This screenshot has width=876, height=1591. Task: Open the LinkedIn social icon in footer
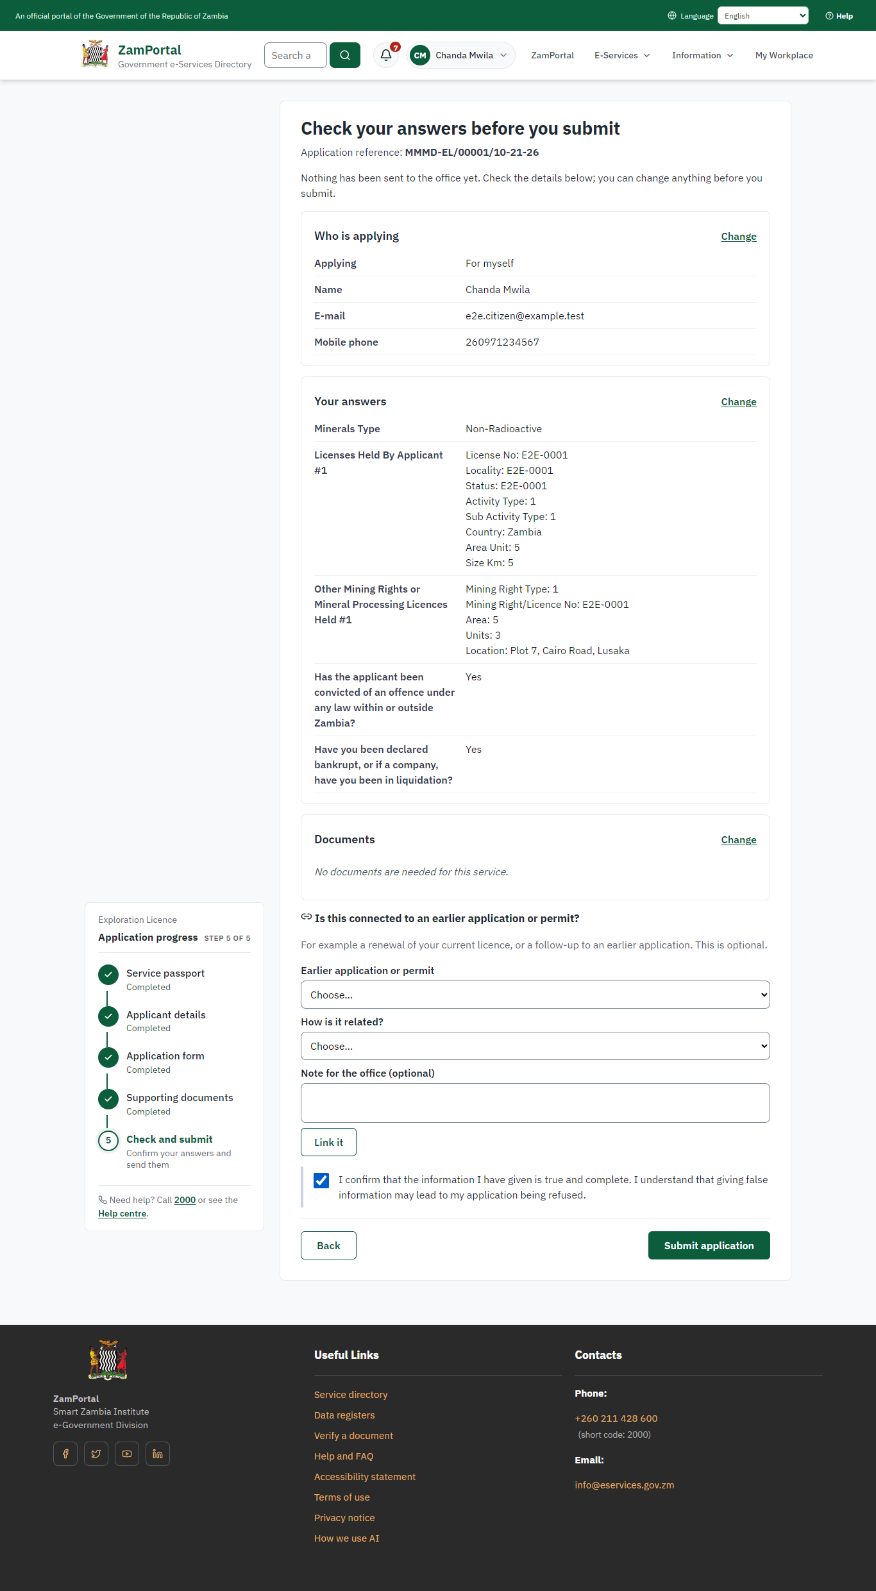(x=158, y=1454)
